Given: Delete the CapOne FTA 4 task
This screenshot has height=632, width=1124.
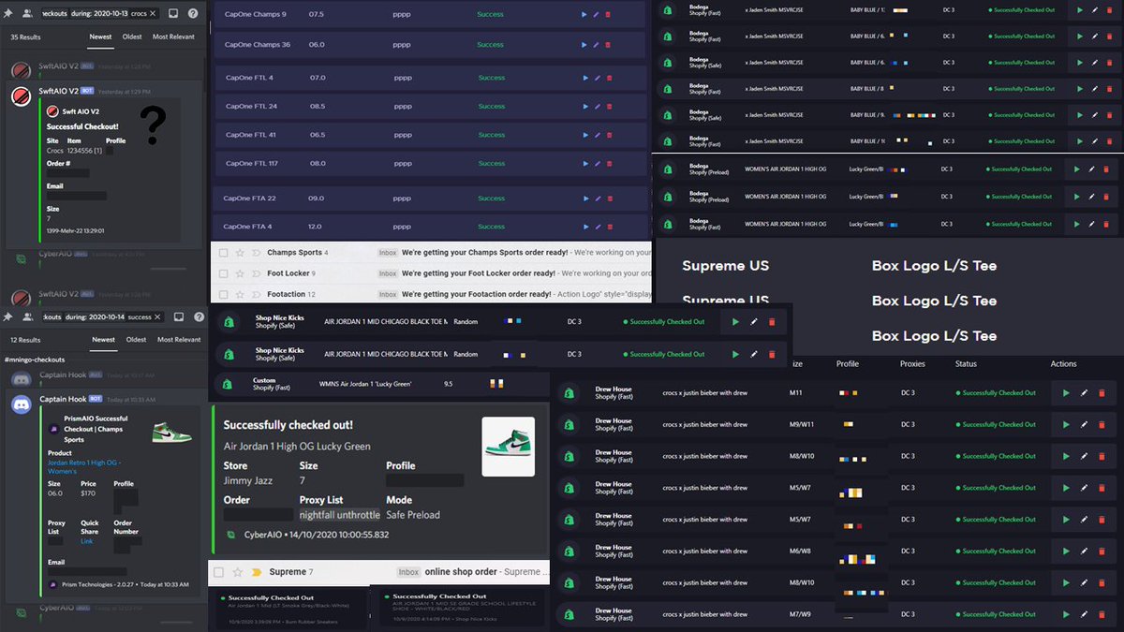Looking at the screenshot, I should click(x=609, y=227).
